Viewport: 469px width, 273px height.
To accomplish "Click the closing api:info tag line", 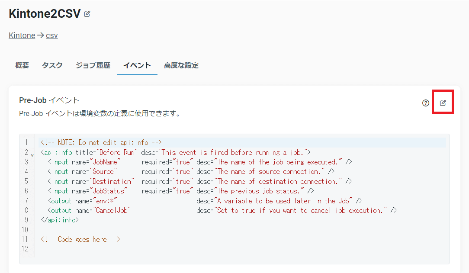I will coord(60,220).
